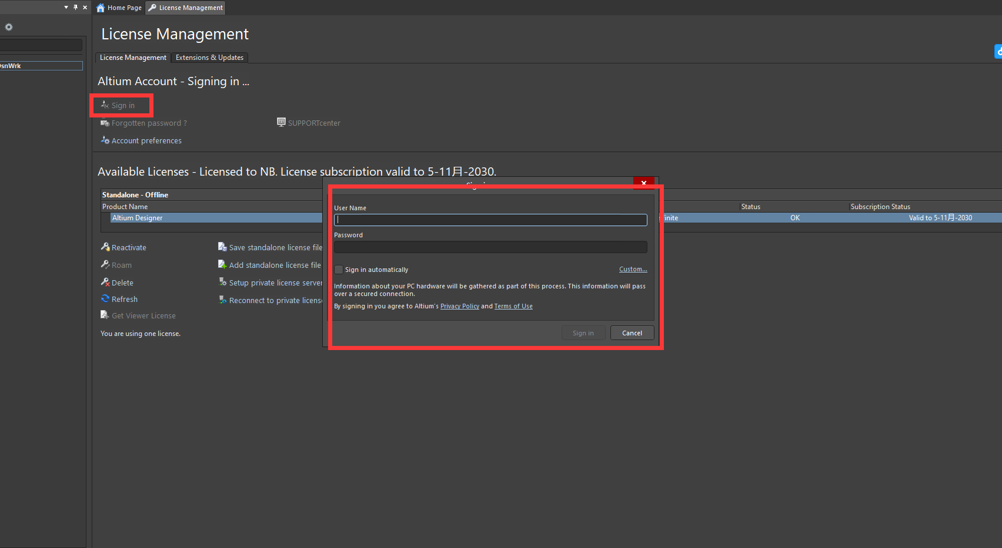Click the License Management key icon
Image resolution: width=1002 pixels, height=548 pixels.
pyautogui.click(x=152, y=8)
